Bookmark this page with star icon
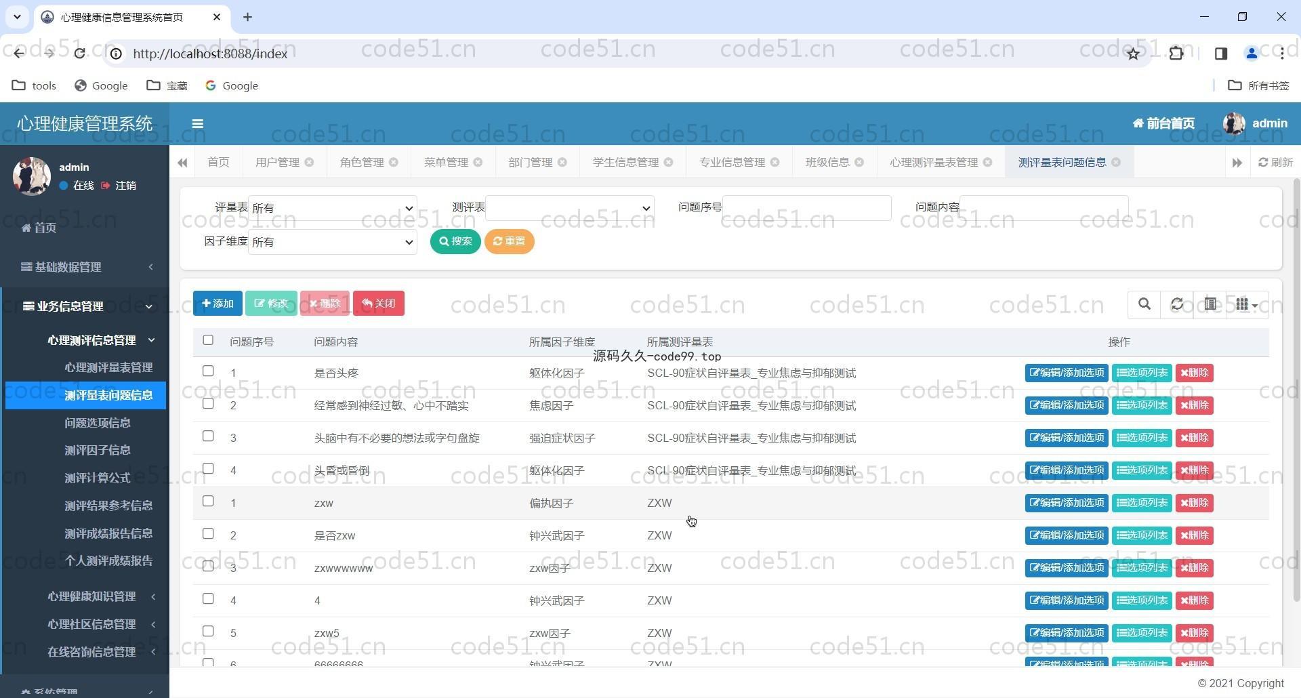1301x698 pixels. pos(1133,54)
